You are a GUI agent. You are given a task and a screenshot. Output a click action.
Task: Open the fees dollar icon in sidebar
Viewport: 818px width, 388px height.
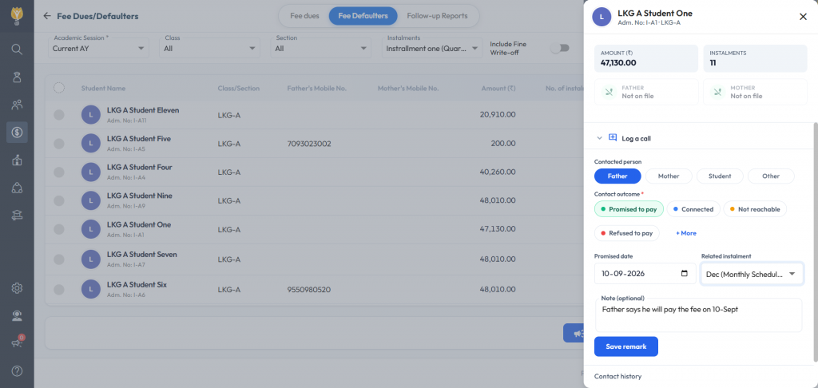17,133
